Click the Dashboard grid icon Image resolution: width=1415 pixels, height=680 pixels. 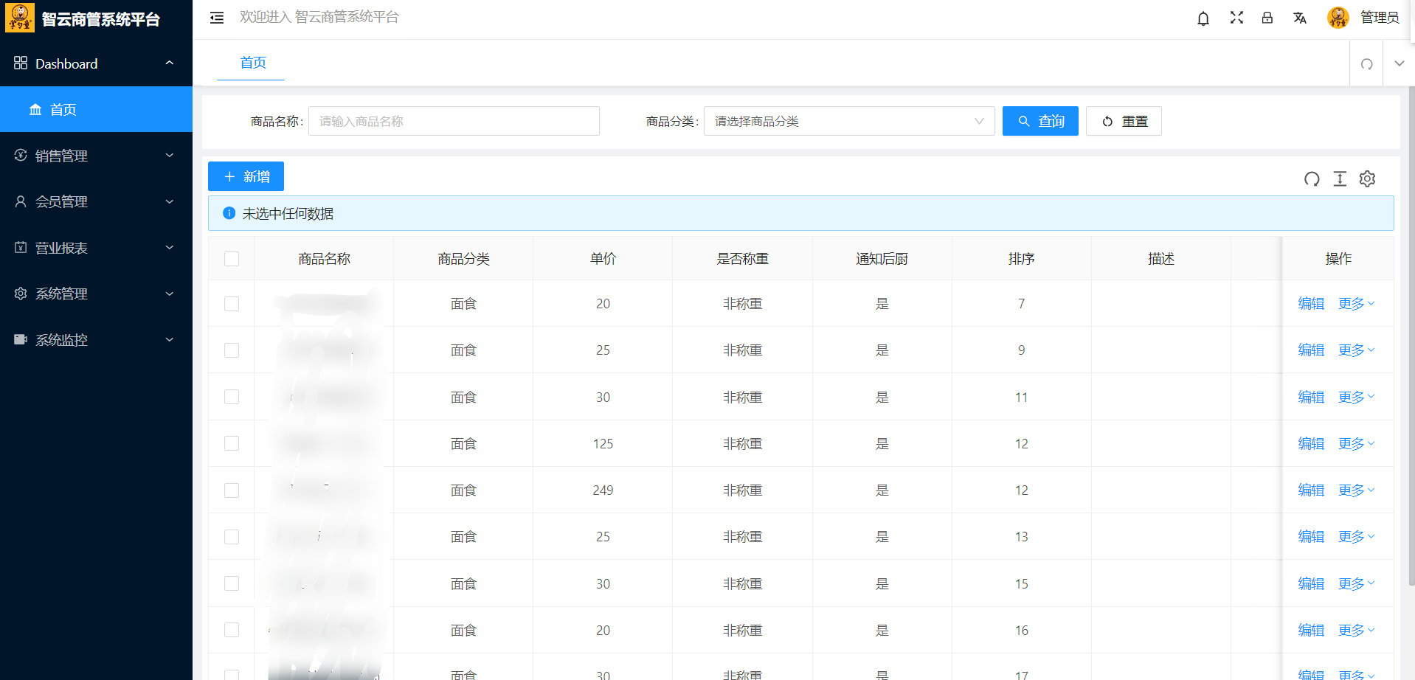point(21,63)
